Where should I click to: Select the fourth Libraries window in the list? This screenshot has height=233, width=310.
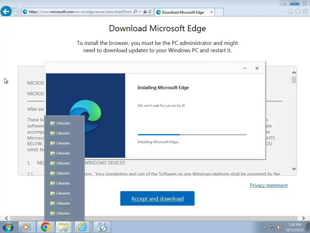tap(64, 153)
